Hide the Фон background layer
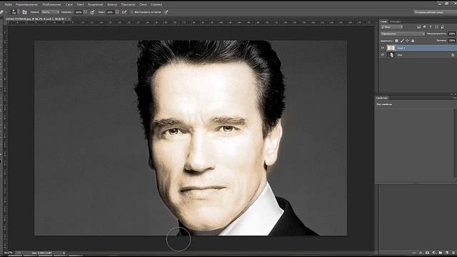This screenshot has height=257, width=457. [383, 55]
